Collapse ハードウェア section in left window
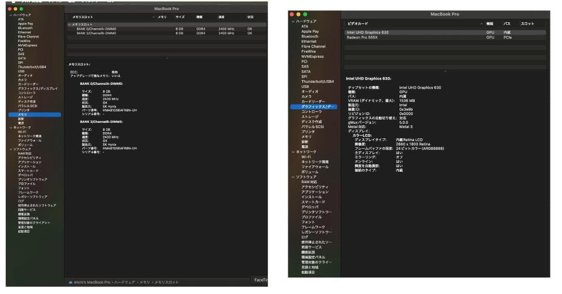 (x=10, y=15)
